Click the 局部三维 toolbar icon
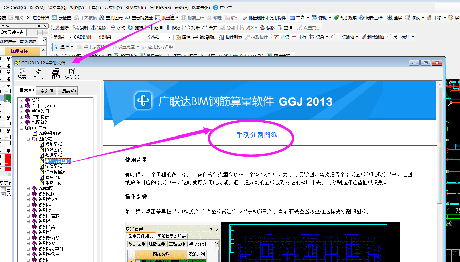 click(362, 18)
